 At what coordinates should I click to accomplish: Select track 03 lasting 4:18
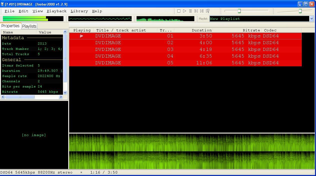coord(185,49)
